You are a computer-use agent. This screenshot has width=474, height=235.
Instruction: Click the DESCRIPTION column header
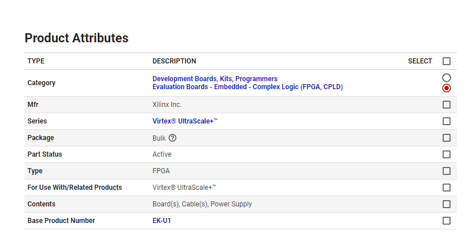coord(174,61)
